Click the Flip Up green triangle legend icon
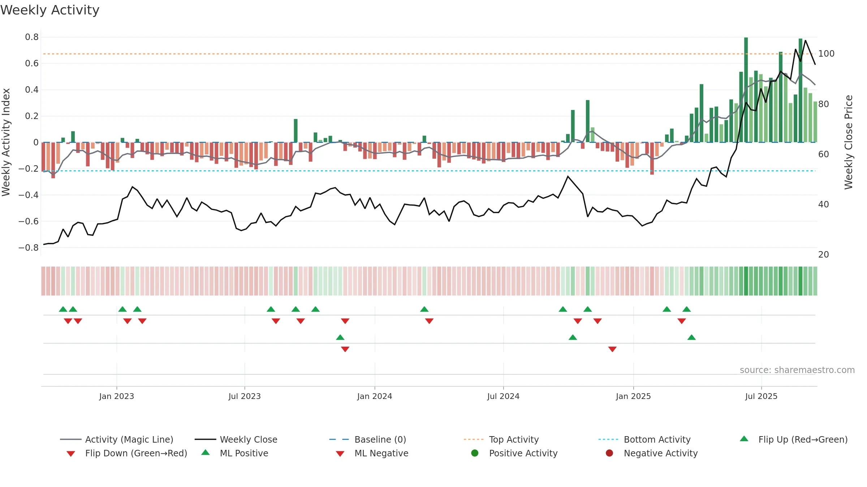 [x=744, y=439]
